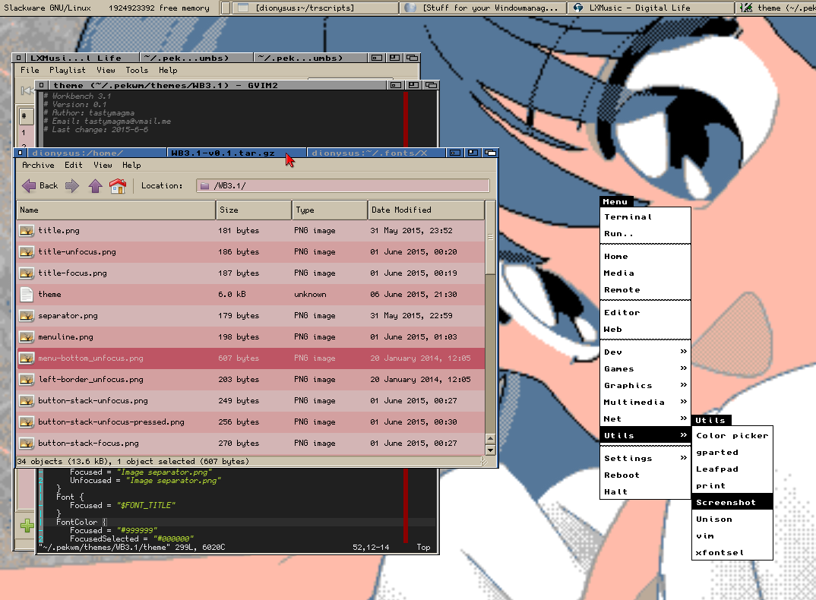
Task: Choose xfontsel in the Utils submenu
Action: 732,553
